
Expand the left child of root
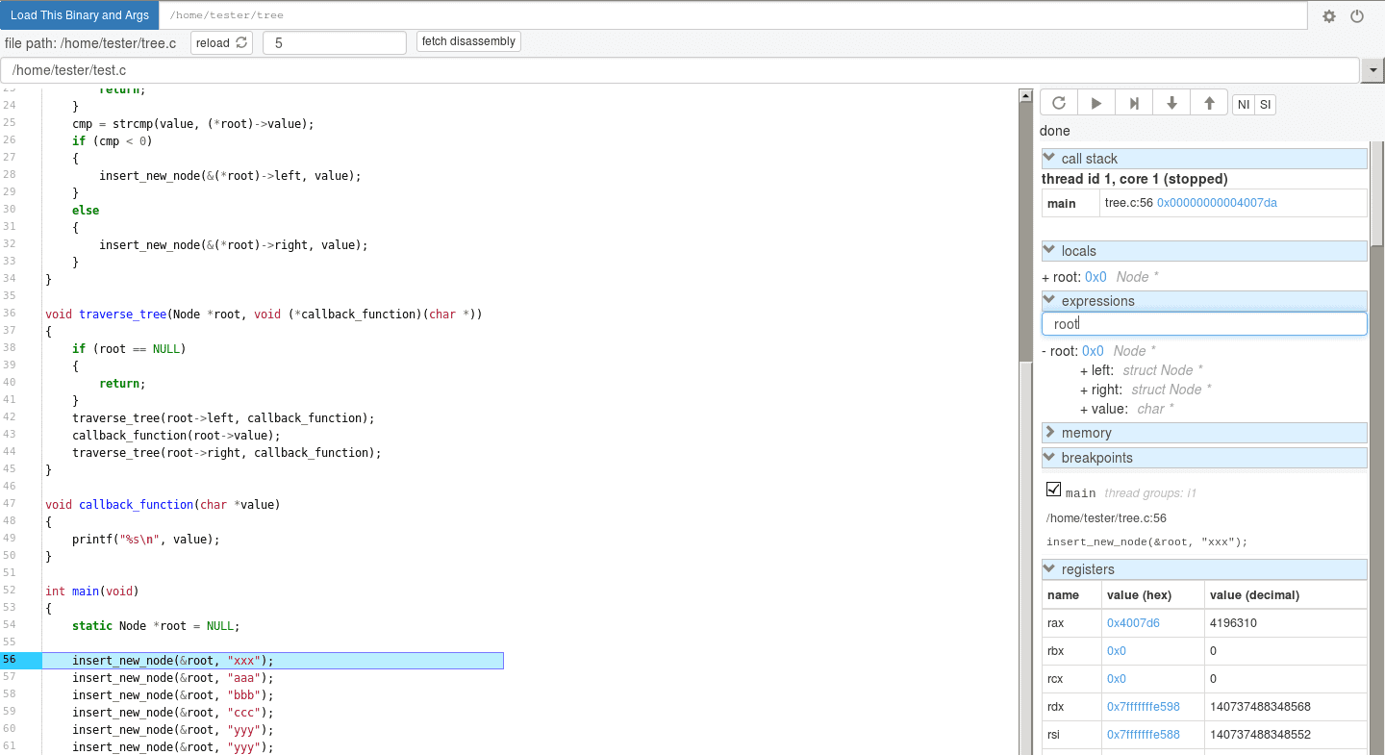point(1084,370)
